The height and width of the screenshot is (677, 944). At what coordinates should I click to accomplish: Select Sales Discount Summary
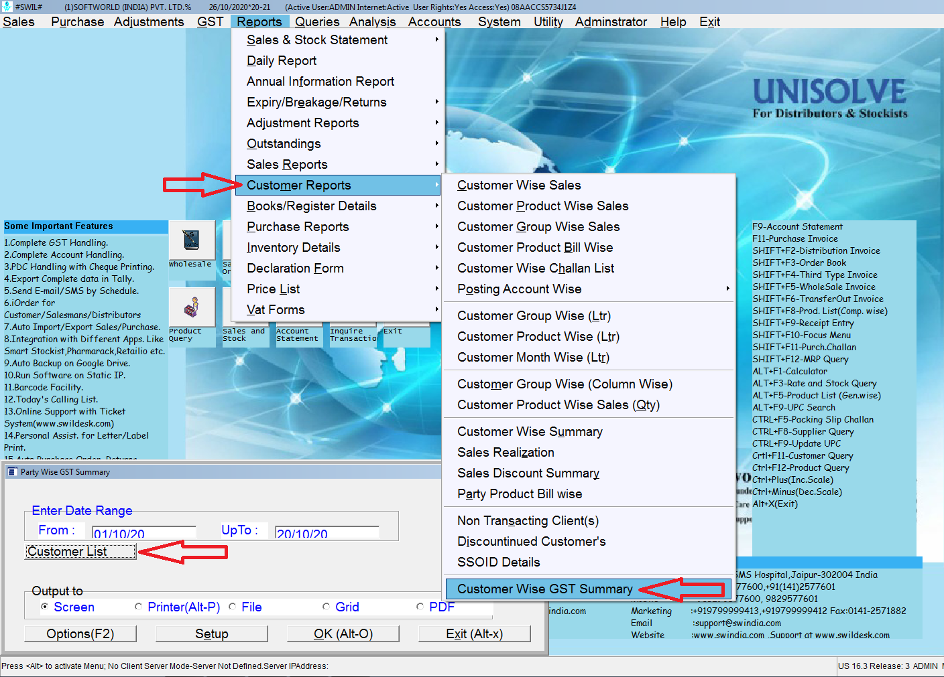[x=589, y=473]
